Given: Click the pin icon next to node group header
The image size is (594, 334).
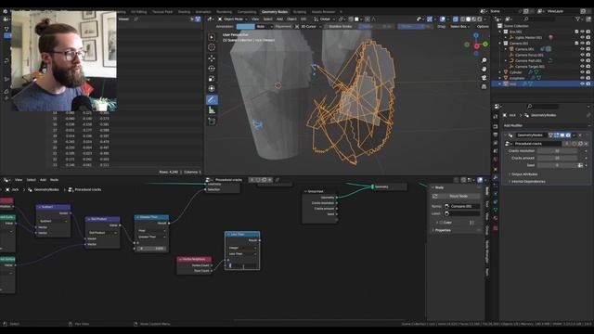Looking at the screenshot, I should click(x=278, y=180).
